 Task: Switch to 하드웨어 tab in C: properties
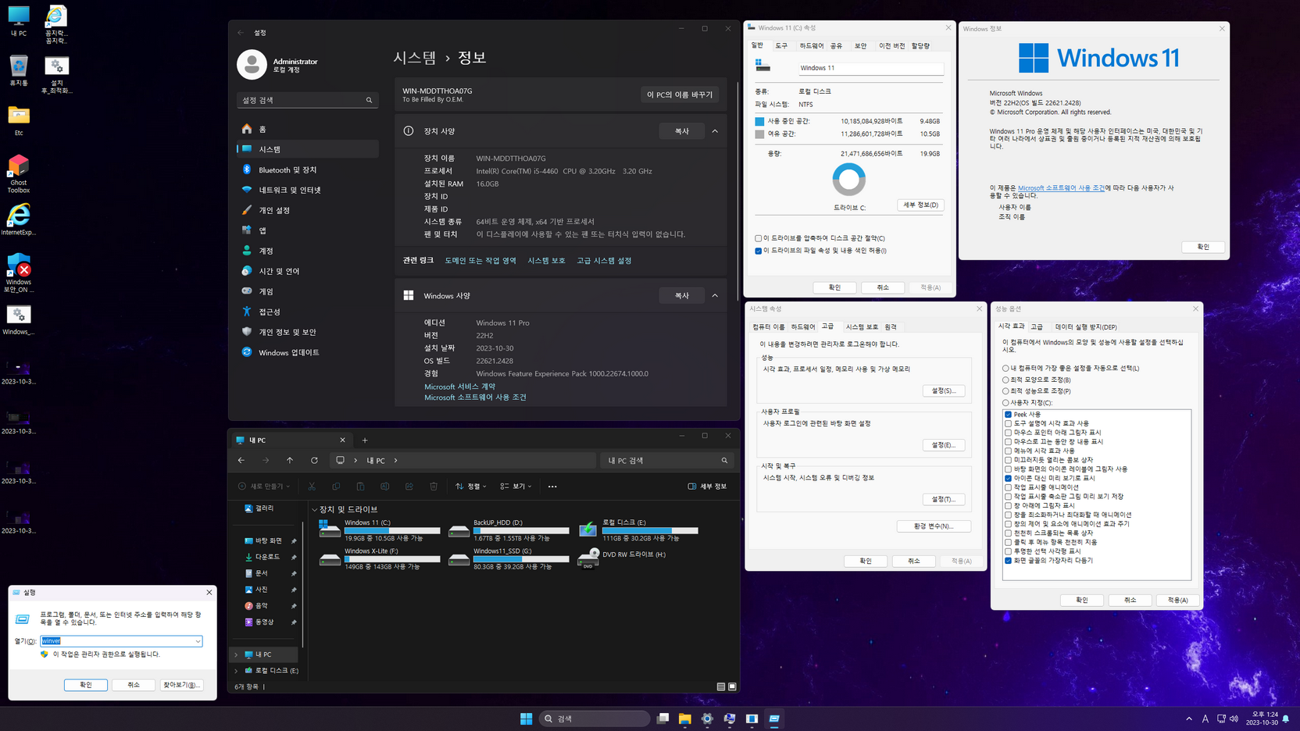pyautogui.click(x=812, y=46)
